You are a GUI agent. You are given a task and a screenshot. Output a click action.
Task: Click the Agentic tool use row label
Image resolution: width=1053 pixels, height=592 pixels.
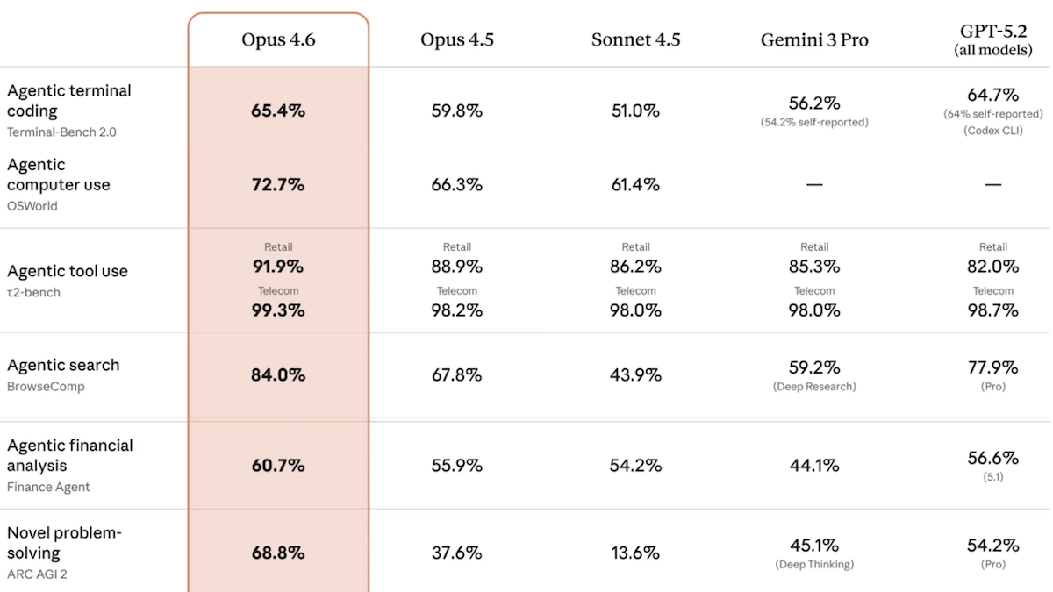coord(68,272)
